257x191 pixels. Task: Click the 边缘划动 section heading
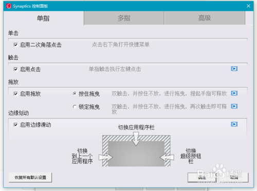click(19, 113)
